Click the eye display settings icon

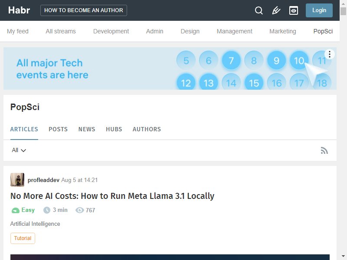(x=294, y=10)
